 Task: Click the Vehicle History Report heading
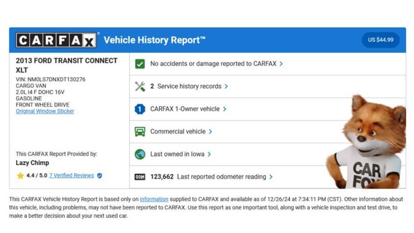[x=155, y=40]
